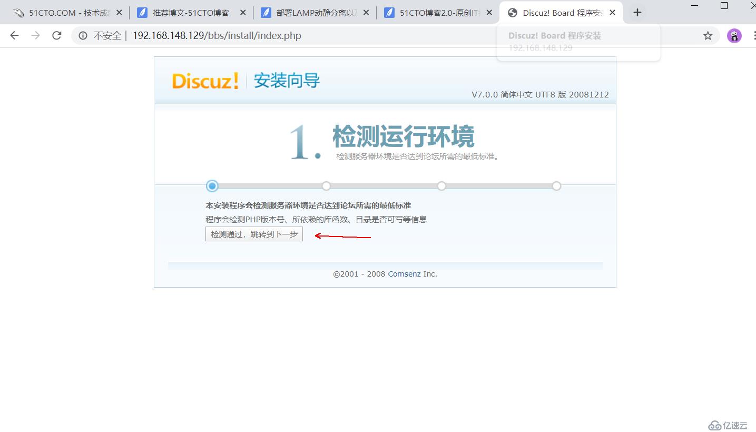Click the first step progress indicator
Viewport: 756px width, 432px height.
point(212,185)
